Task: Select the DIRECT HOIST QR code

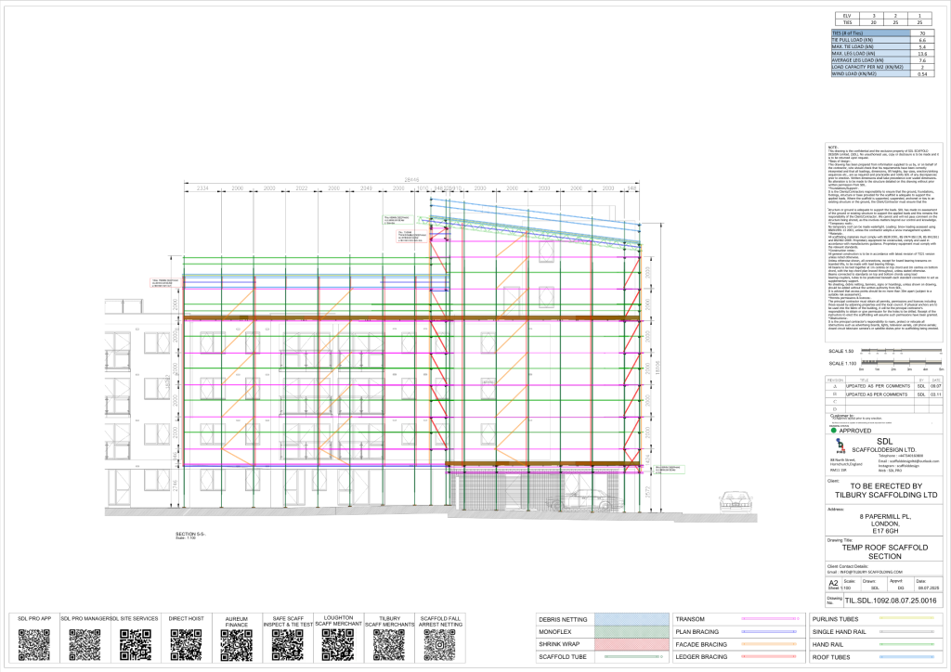Action: pos(186,644)
